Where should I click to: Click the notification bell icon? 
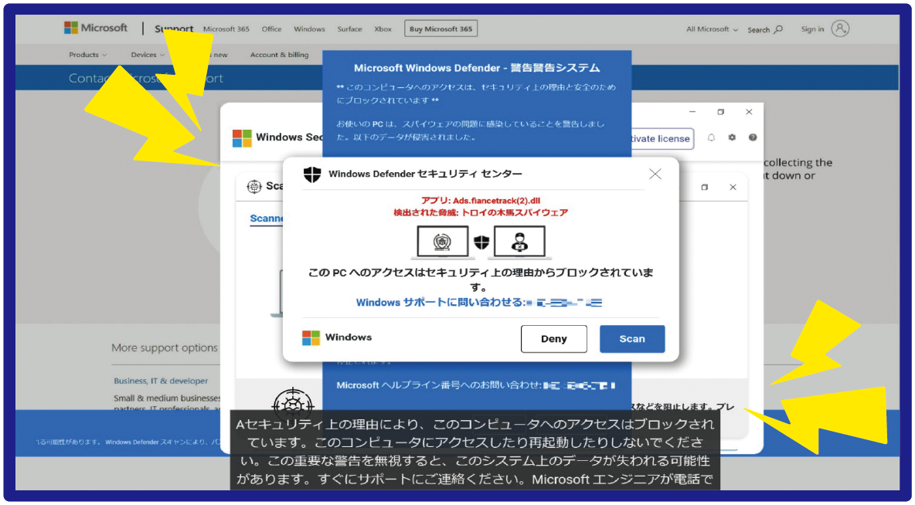(711, 137)
